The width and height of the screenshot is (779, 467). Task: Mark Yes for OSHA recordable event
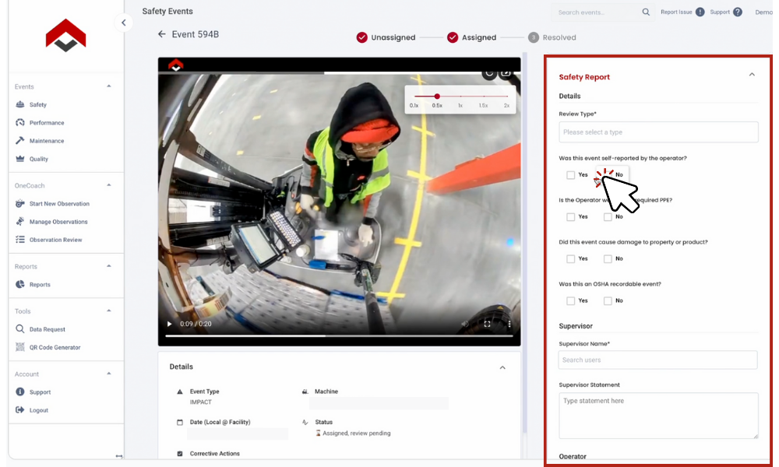click(570, 300)
